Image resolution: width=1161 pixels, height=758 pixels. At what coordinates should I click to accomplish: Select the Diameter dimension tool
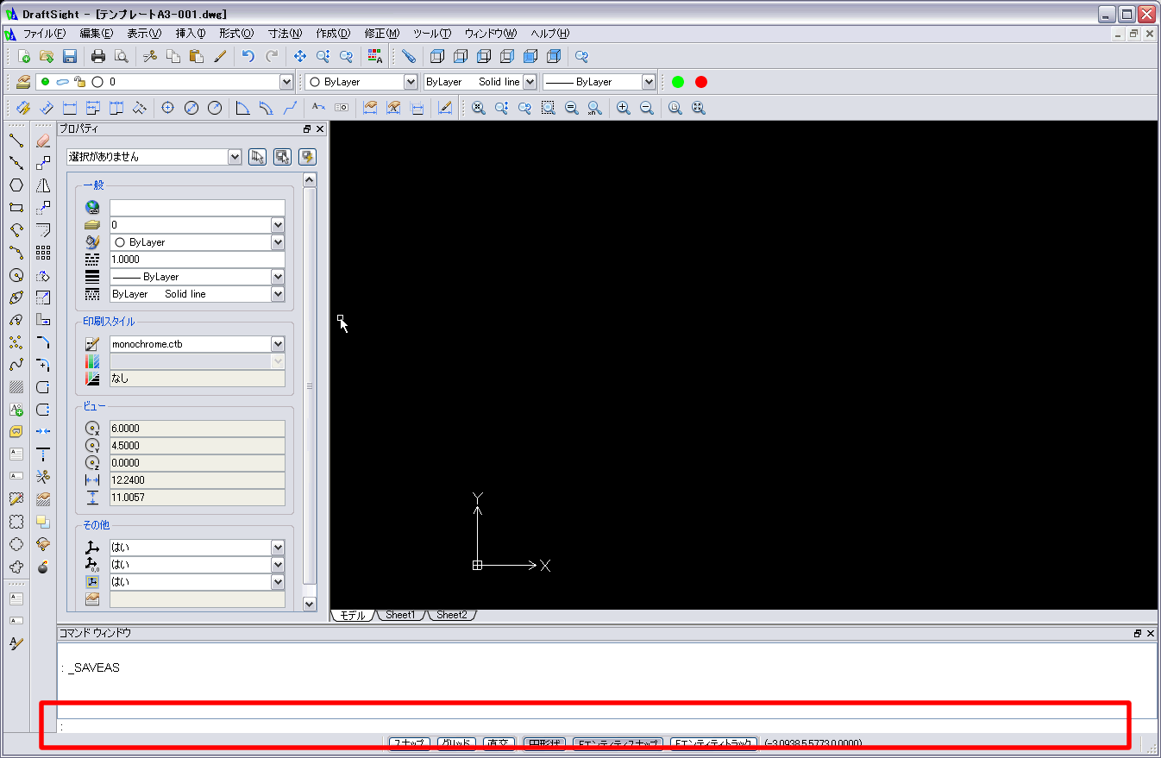coord(191,108)
